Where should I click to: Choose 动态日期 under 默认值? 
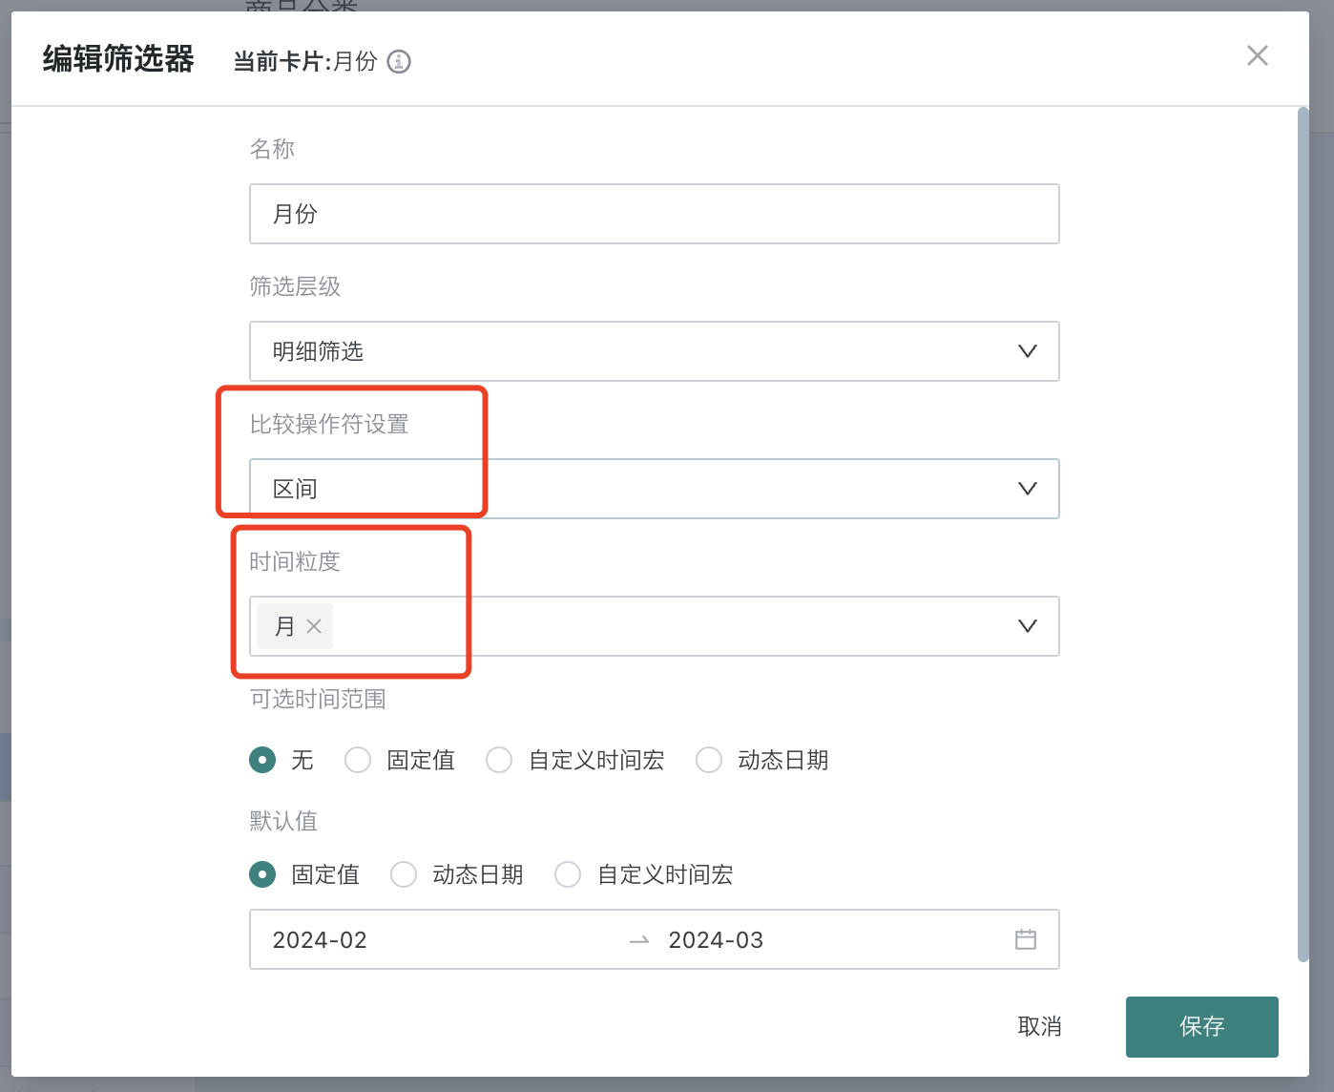tap(404, 874)
